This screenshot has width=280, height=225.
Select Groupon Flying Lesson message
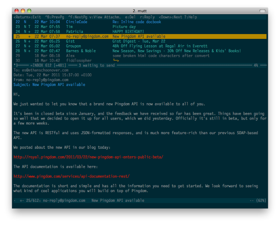tap(140, 46)
